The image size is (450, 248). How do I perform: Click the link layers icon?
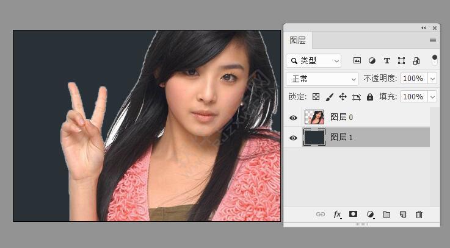(x=321, y=214)
